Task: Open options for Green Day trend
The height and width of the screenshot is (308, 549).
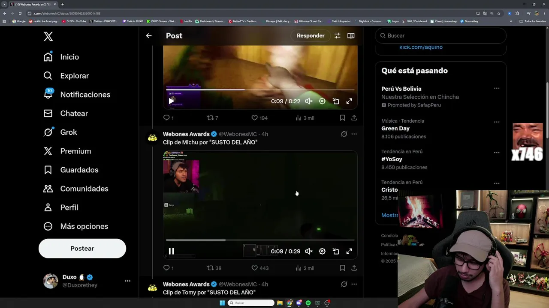Action: (x=496, y=121)
